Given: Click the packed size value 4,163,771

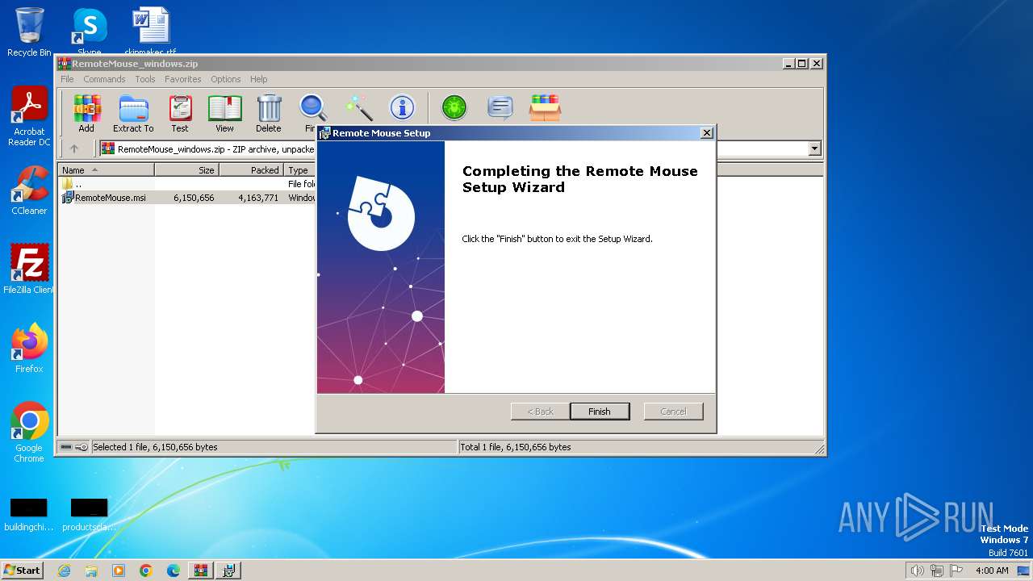Looking at the screenshot, I should [x=258, y=198].
